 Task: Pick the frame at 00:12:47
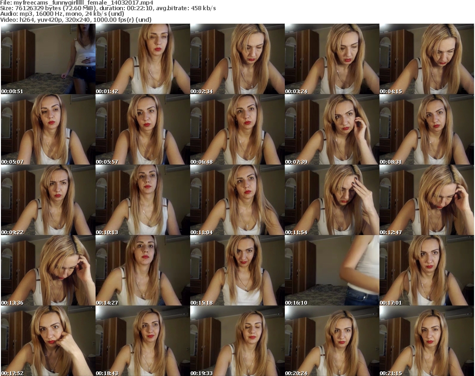(x=427, y=200)
